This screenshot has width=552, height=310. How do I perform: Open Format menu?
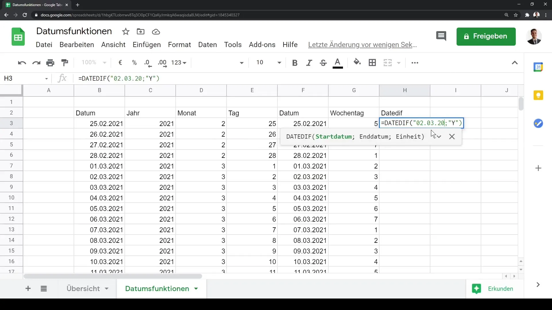(179, 45)
